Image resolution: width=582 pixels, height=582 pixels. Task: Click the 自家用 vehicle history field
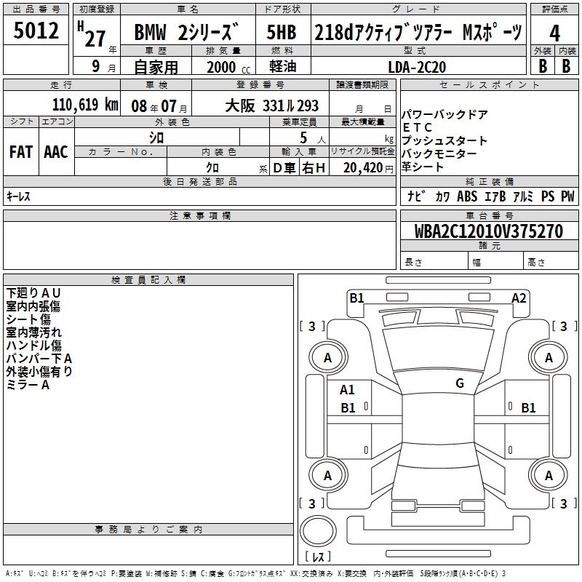pos(155,66)
